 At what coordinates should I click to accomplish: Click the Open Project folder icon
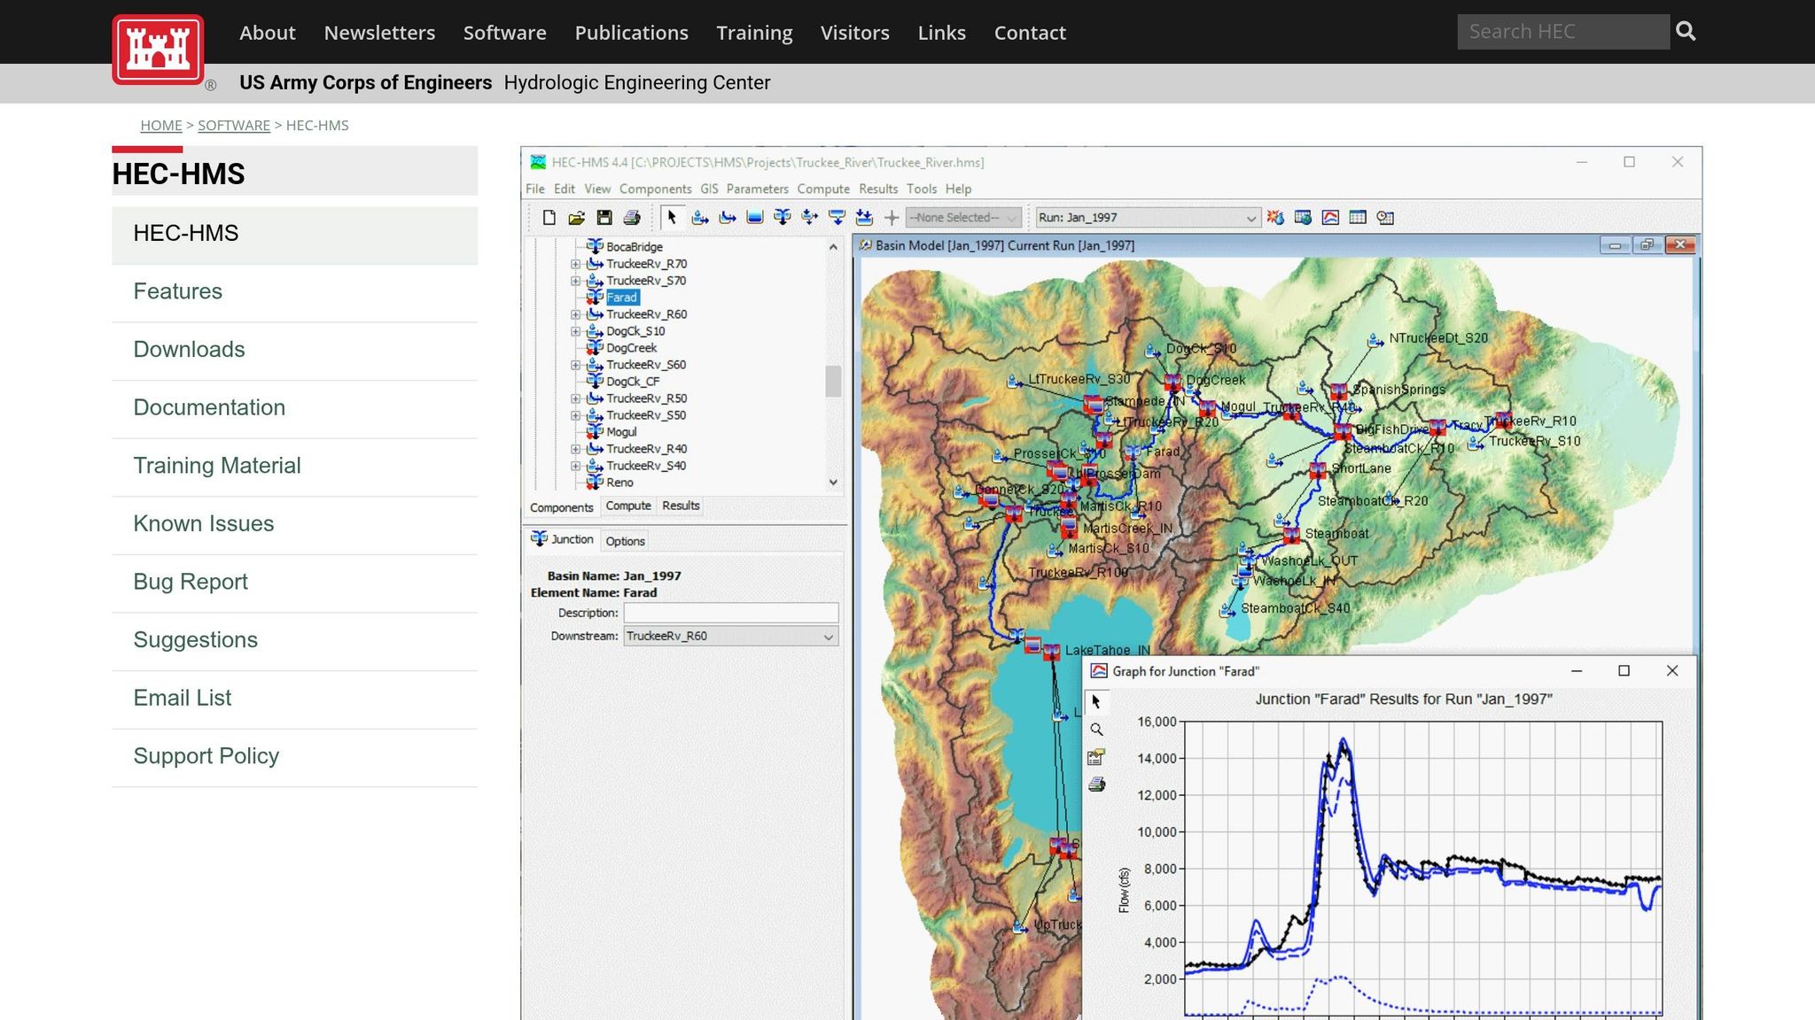[577, 218]
